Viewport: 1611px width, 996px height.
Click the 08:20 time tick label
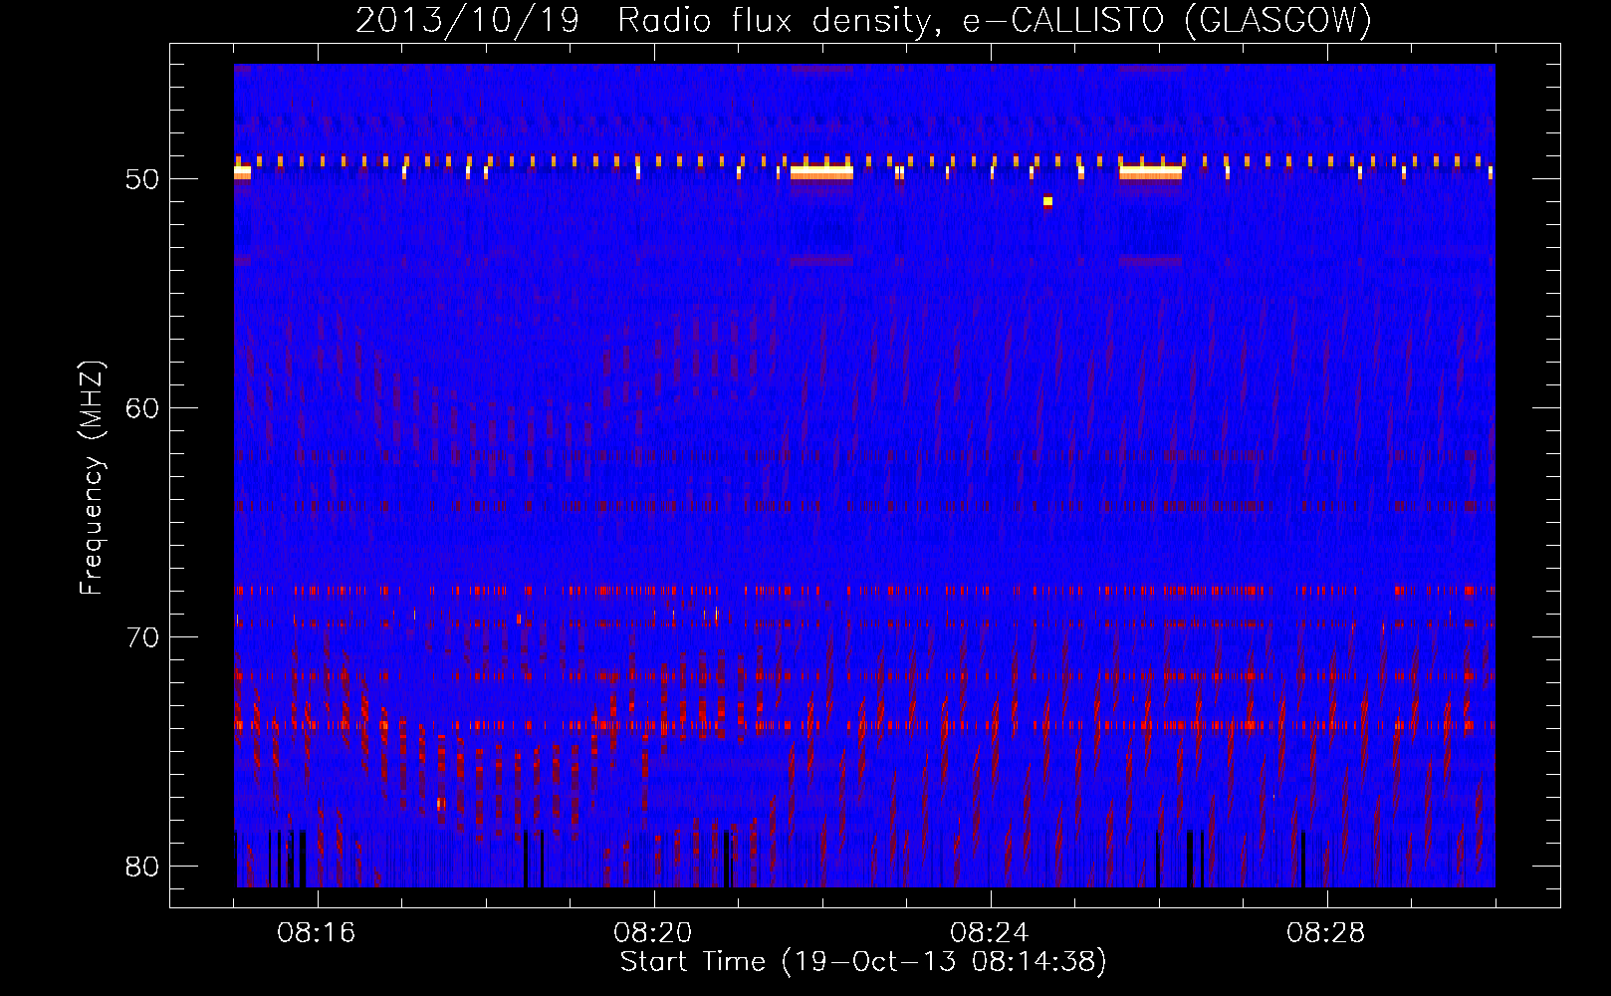click(653, 933)
